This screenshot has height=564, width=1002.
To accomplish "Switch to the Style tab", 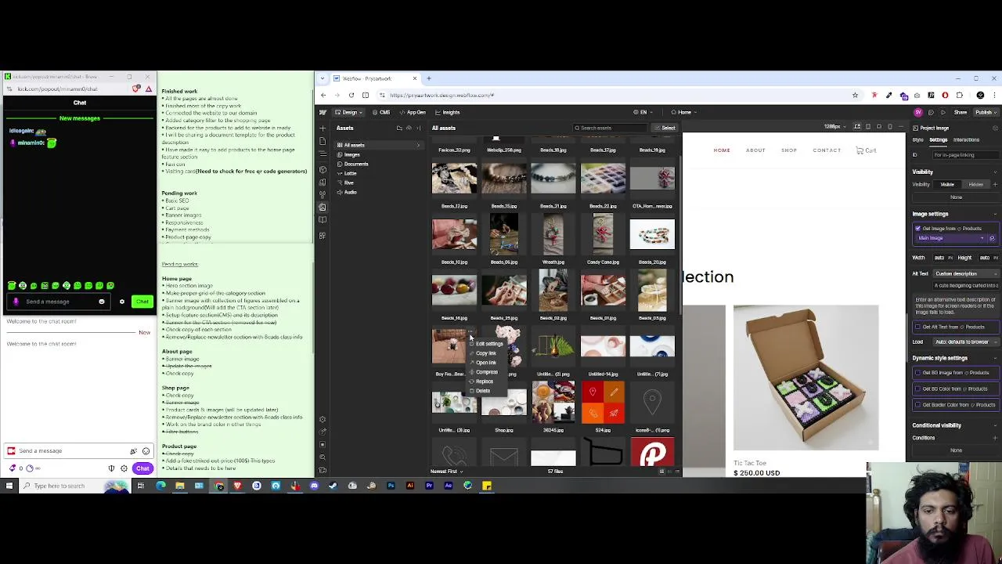I will click(x=917, y=140).
